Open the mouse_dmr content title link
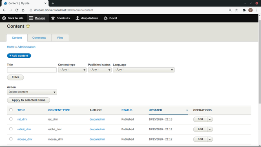 25,139
